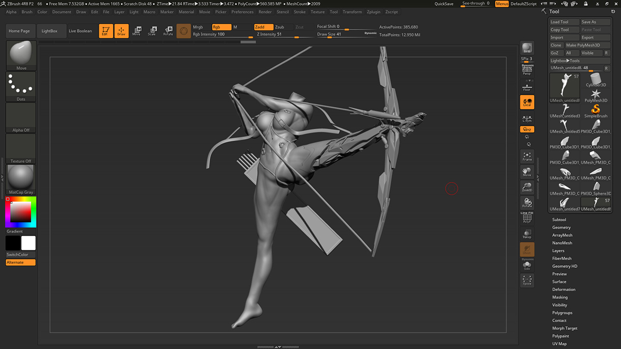Viewport: 621px width, 349px height.
Task: Select the Cylinder3D tool thumbnail
Action: pyautogui.click(x=596, y=80)
